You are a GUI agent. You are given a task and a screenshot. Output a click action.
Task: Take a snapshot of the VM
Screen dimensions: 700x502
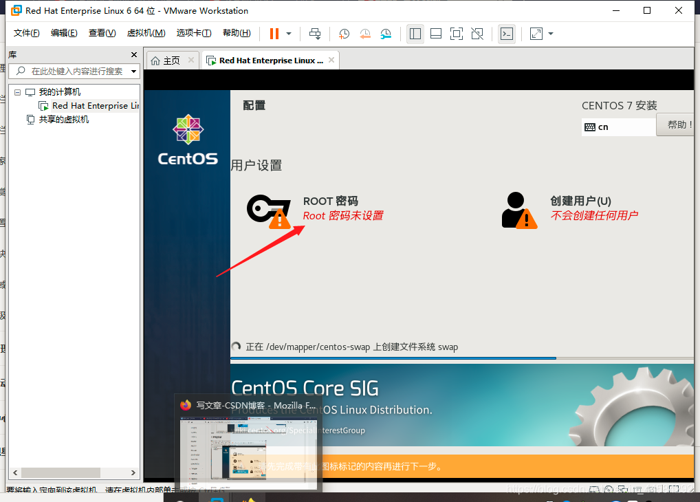click(344, 34)
